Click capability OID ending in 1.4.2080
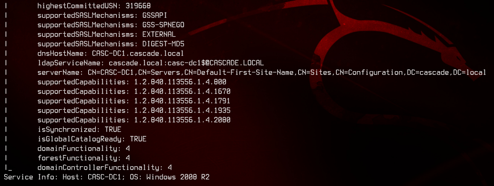Image resolution: width=494 pixels, height=186 pixels. (182, 120)
